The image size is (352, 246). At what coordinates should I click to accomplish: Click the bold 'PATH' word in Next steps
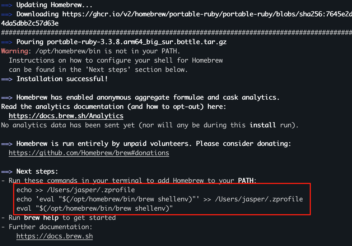coord(246,181)
